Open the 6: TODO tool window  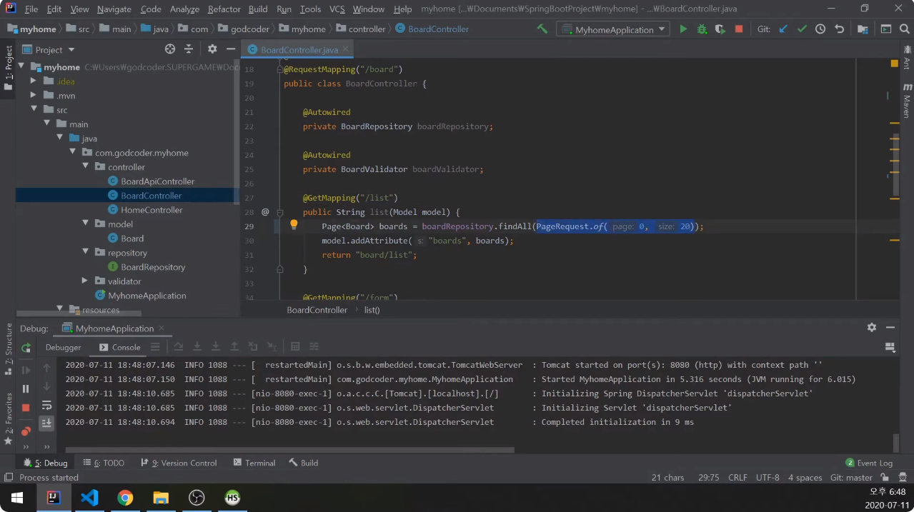click(x=104, y=463)
